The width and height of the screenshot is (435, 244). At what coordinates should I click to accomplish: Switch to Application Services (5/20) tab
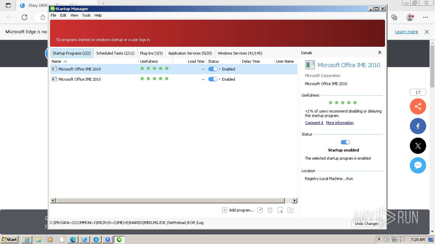click(x=190, y=53)
